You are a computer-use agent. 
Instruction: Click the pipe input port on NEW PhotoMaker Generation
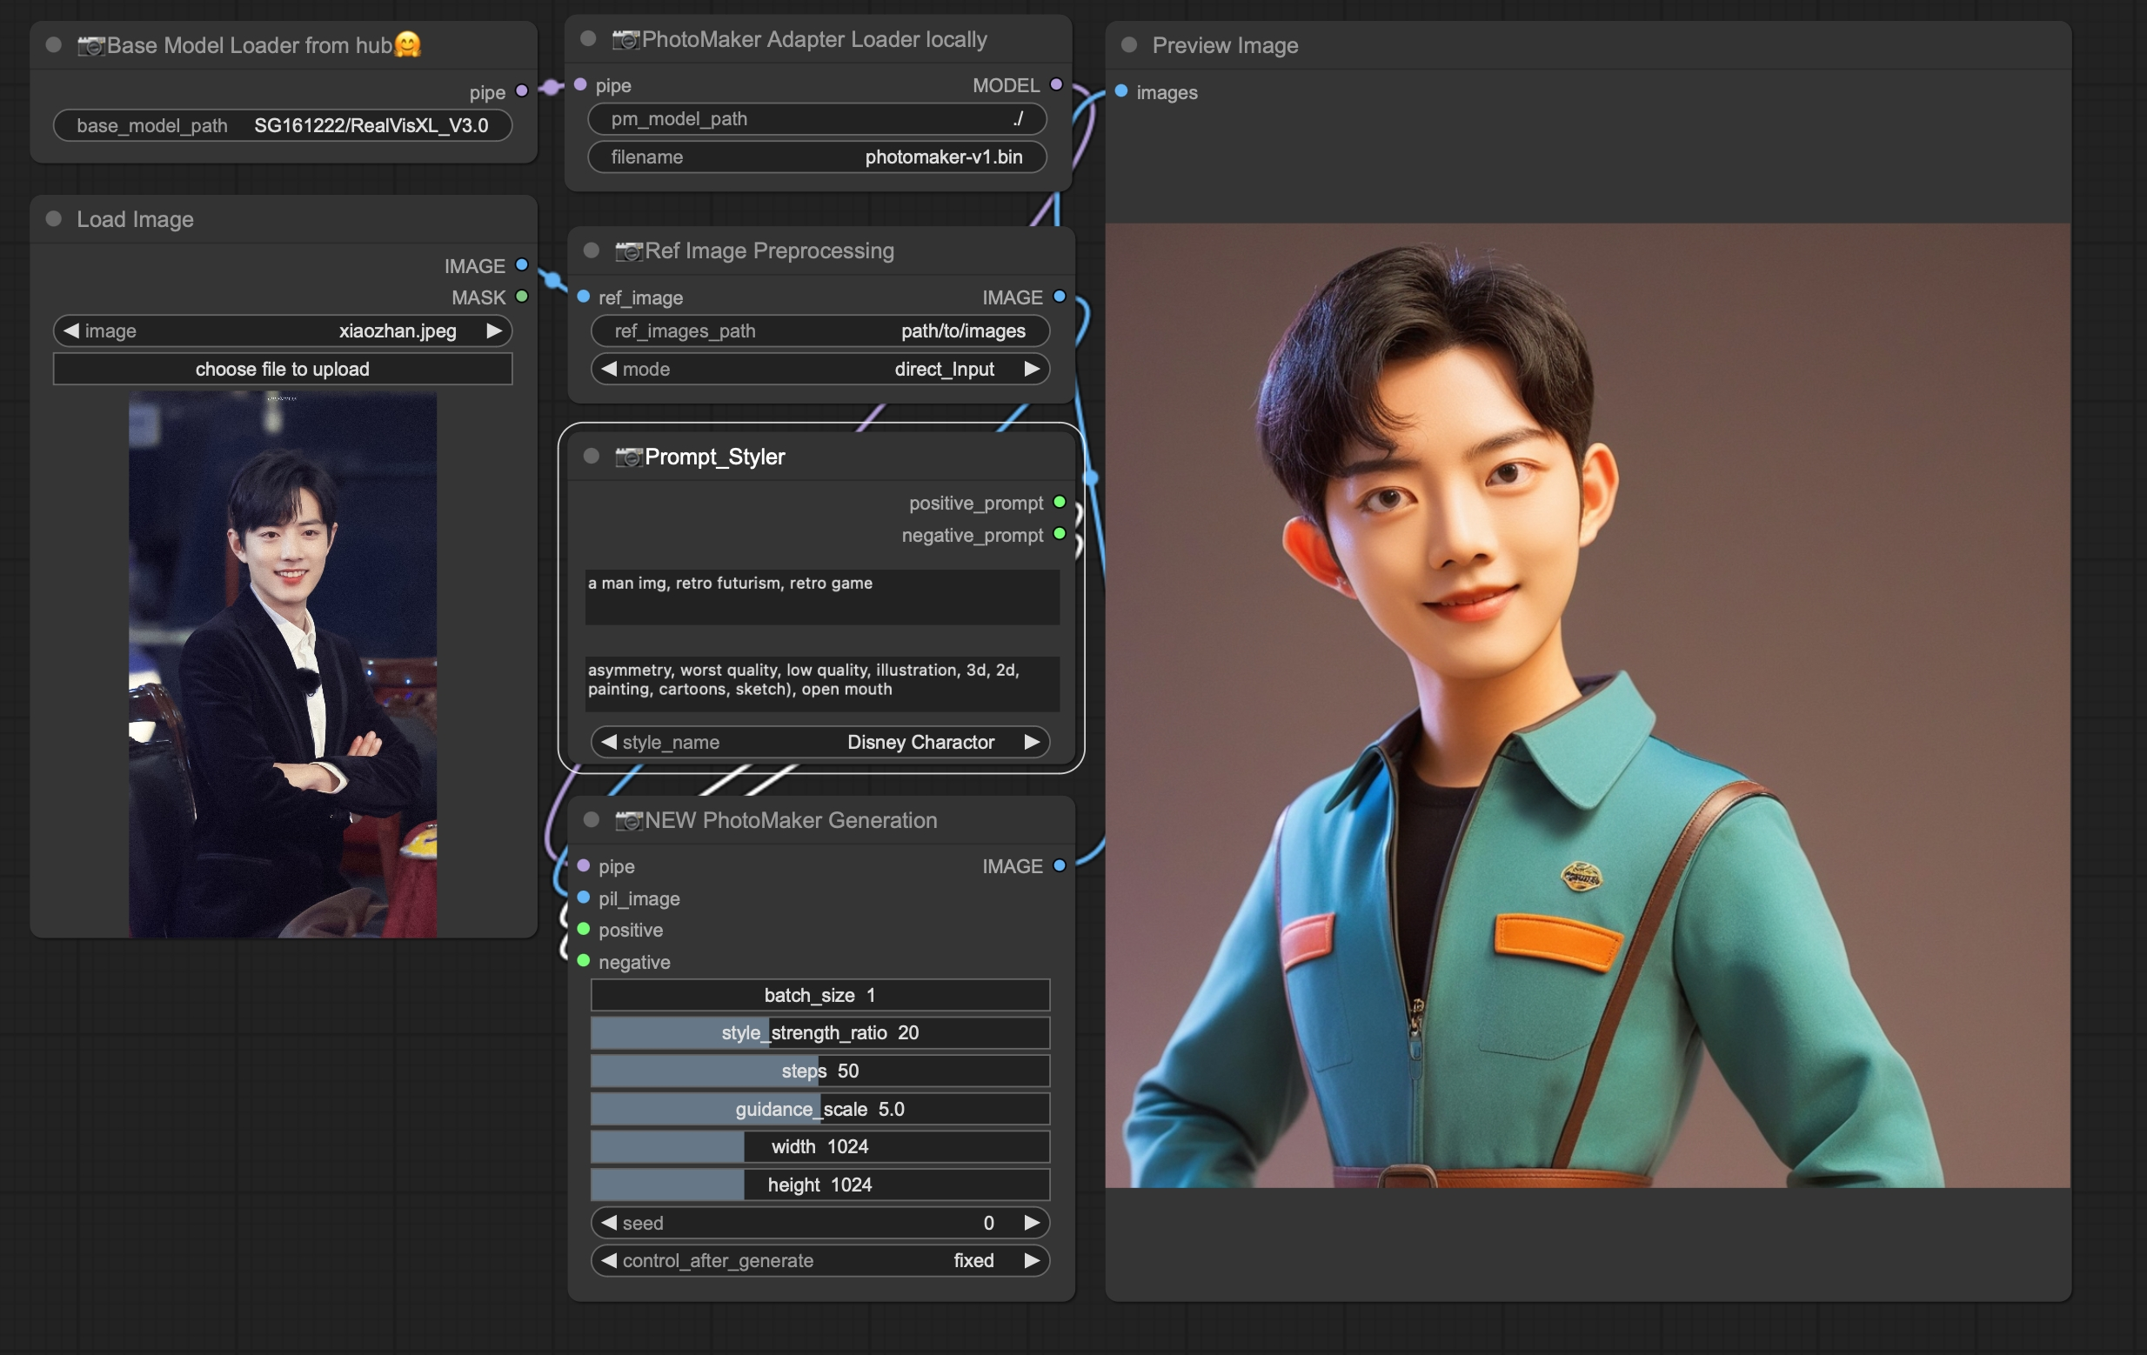click(584, 865)
